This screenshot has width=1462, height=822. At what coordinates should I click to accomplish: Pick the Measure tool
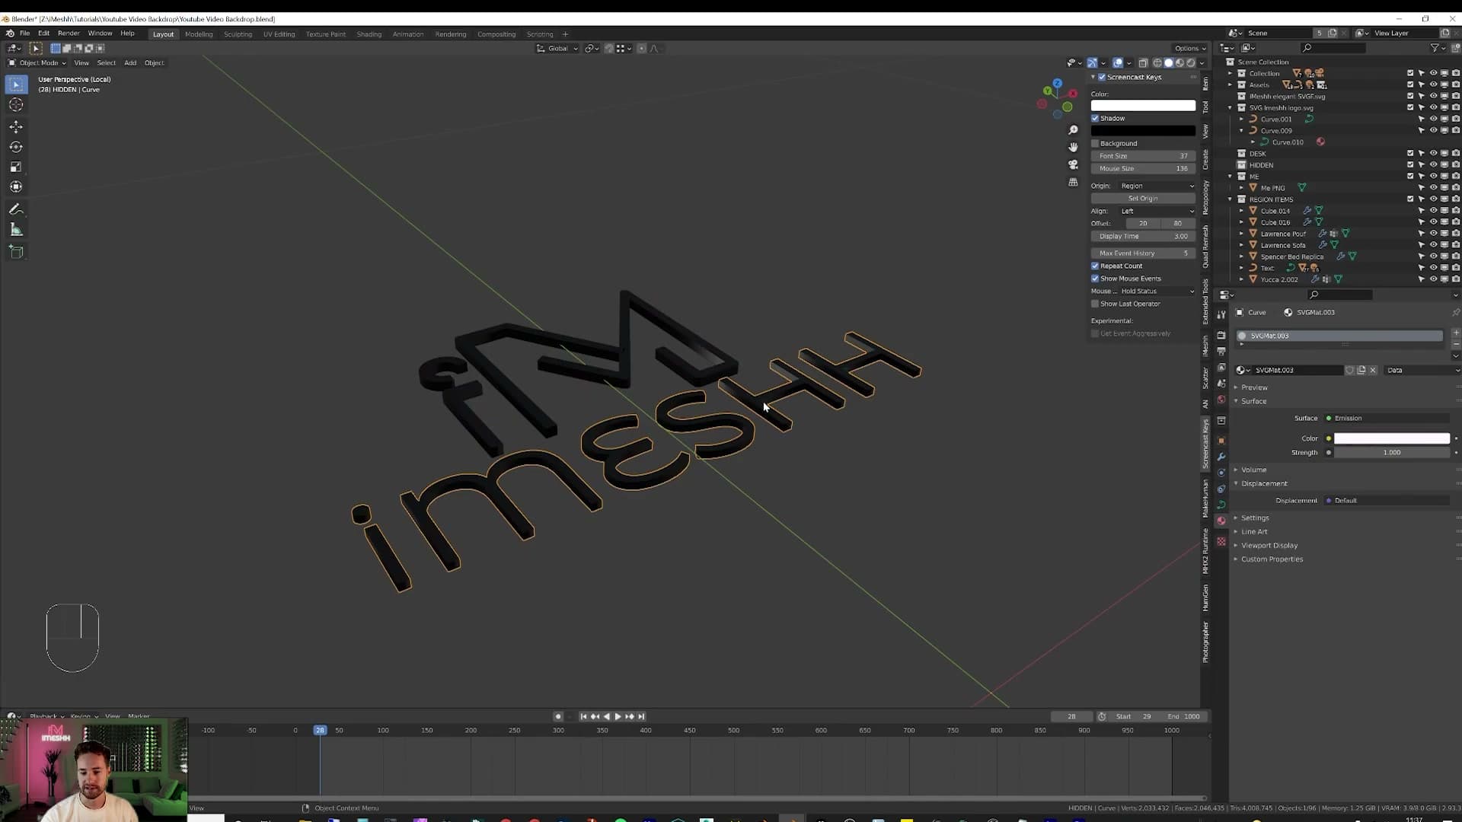[16, 230]
